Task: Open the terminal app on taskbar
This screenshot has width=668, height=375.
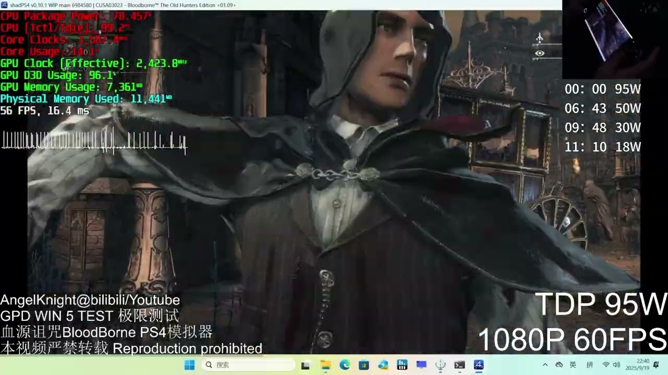Action: 459,365
